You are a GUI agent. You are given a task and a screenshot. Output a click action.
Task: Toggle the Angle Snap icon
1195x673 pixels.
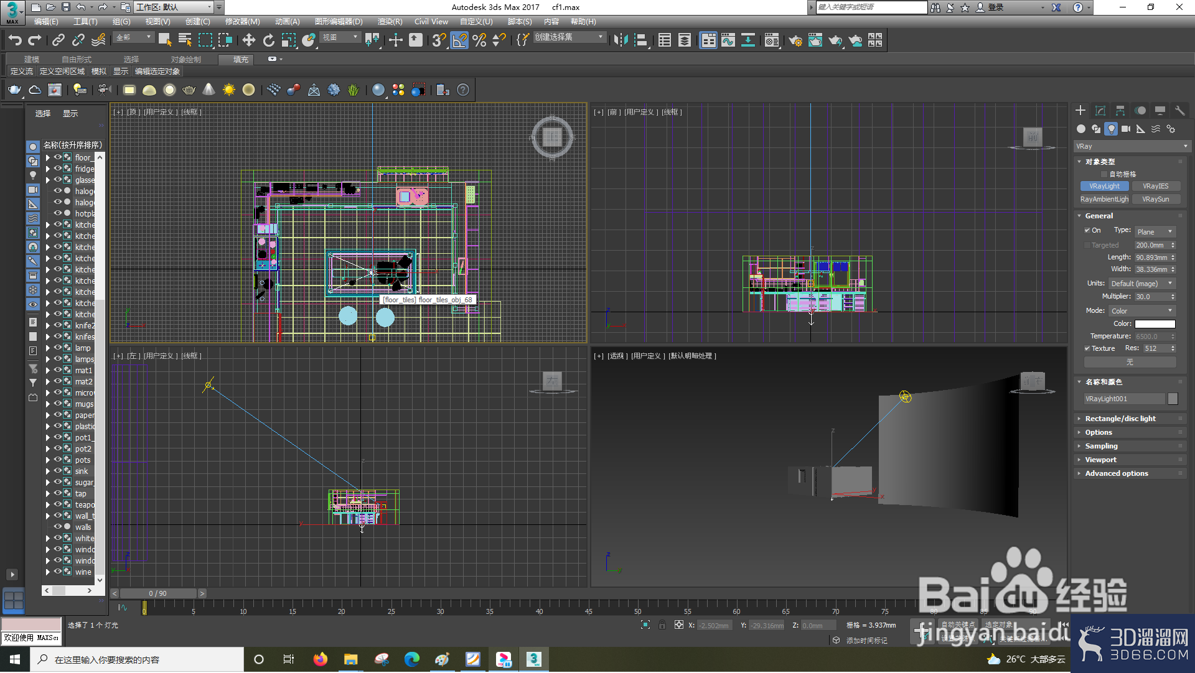coord(459,40)
